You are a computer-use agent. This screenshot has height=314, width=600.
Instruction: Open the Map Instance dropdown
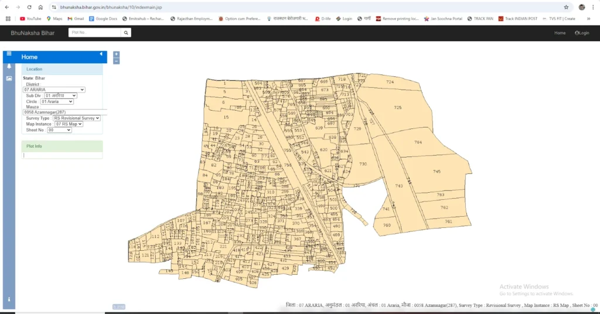[x=69, y=124]
